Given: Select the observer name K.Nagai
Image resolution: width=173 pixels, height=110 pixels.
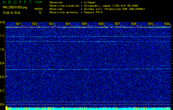Looking at the screenshot, I should pos(90,2).
